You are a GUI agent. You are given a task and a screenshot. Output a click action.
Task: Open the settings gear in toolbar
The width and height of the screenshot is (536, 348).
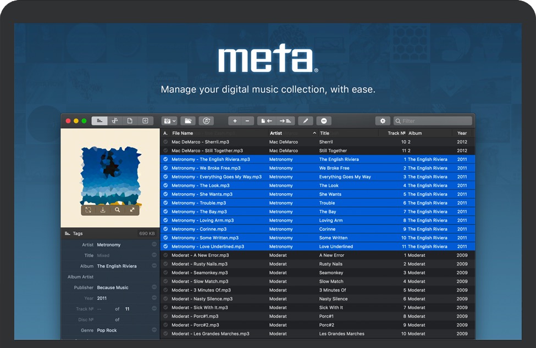click(x=383, y=121)
